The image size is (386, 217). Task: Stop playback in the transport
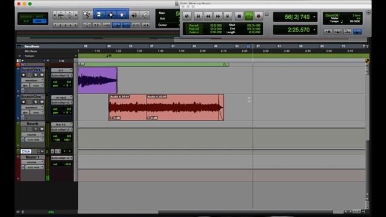[239, 16]
